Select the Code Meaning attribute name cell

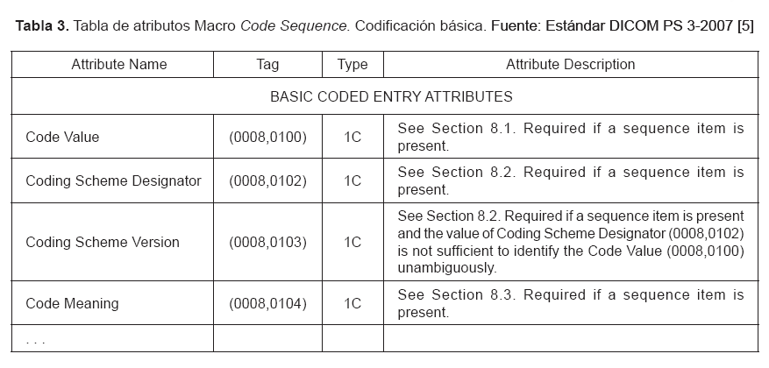coord(72,304)
